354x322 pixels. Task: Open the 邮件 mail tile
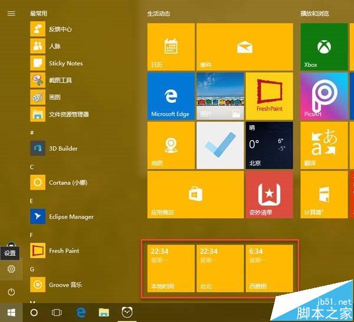[x=245, y=47]
